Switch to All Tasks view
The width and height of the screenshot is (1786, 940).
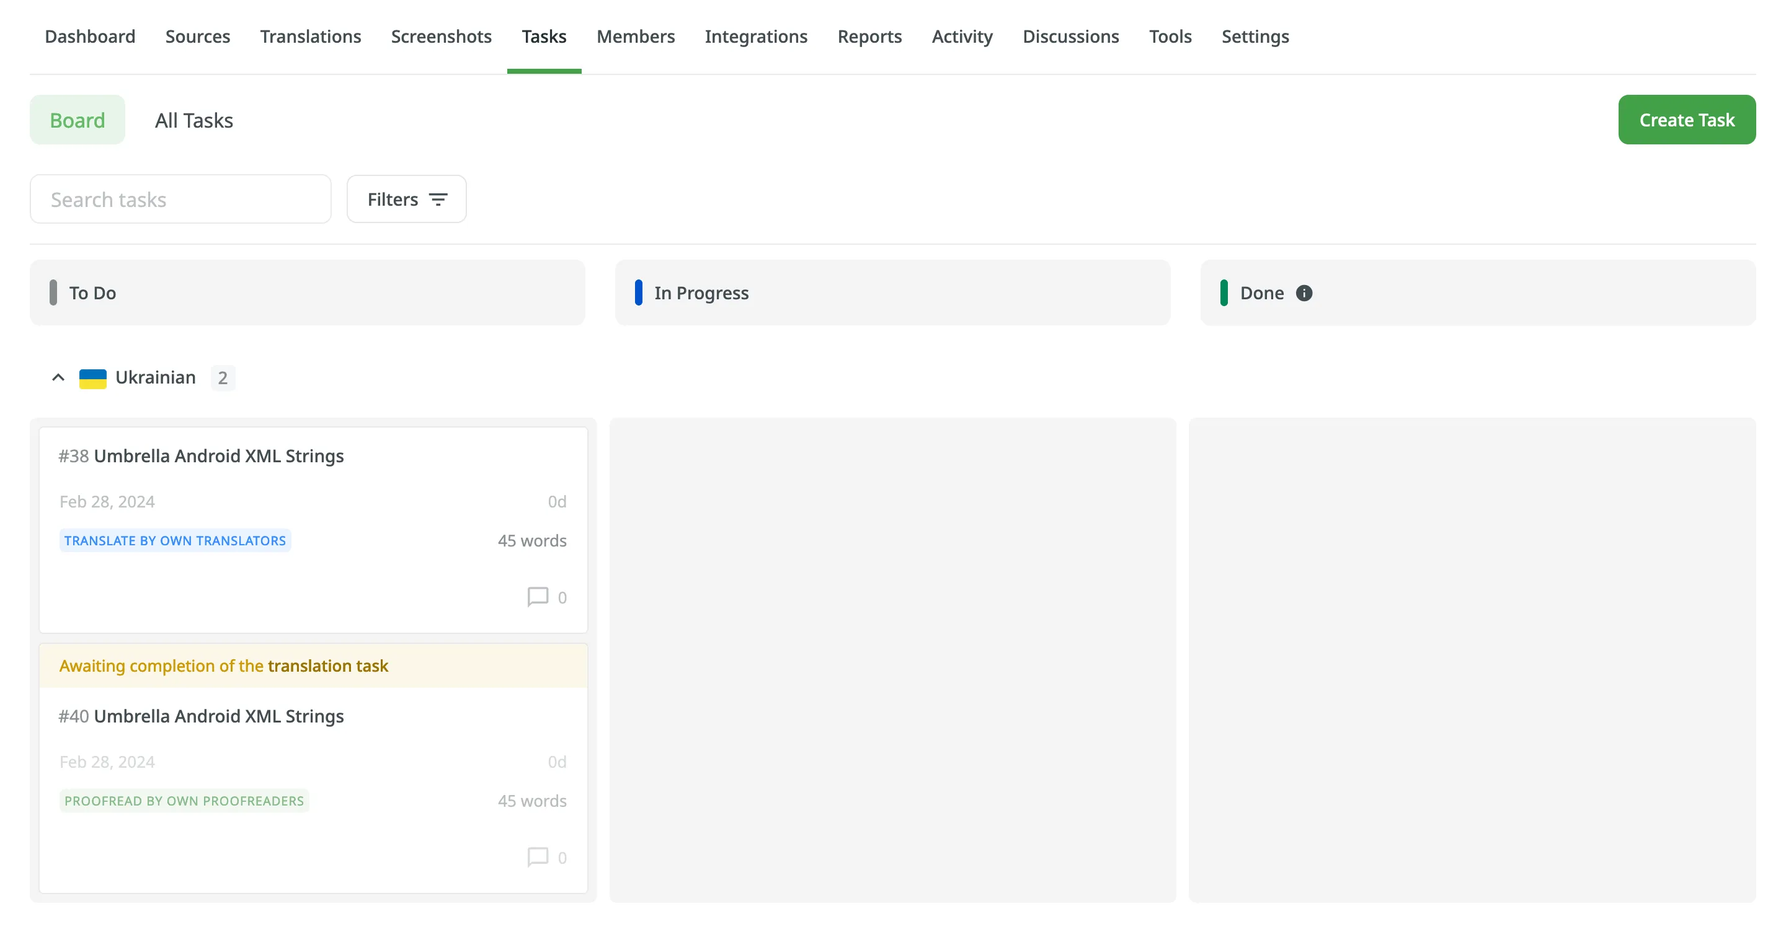[x=193, y=121]
